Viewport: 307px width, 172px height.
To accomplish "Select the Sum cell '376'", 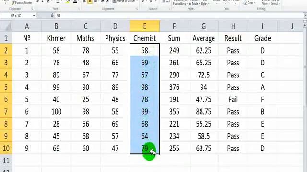I will tap(174, 87).
